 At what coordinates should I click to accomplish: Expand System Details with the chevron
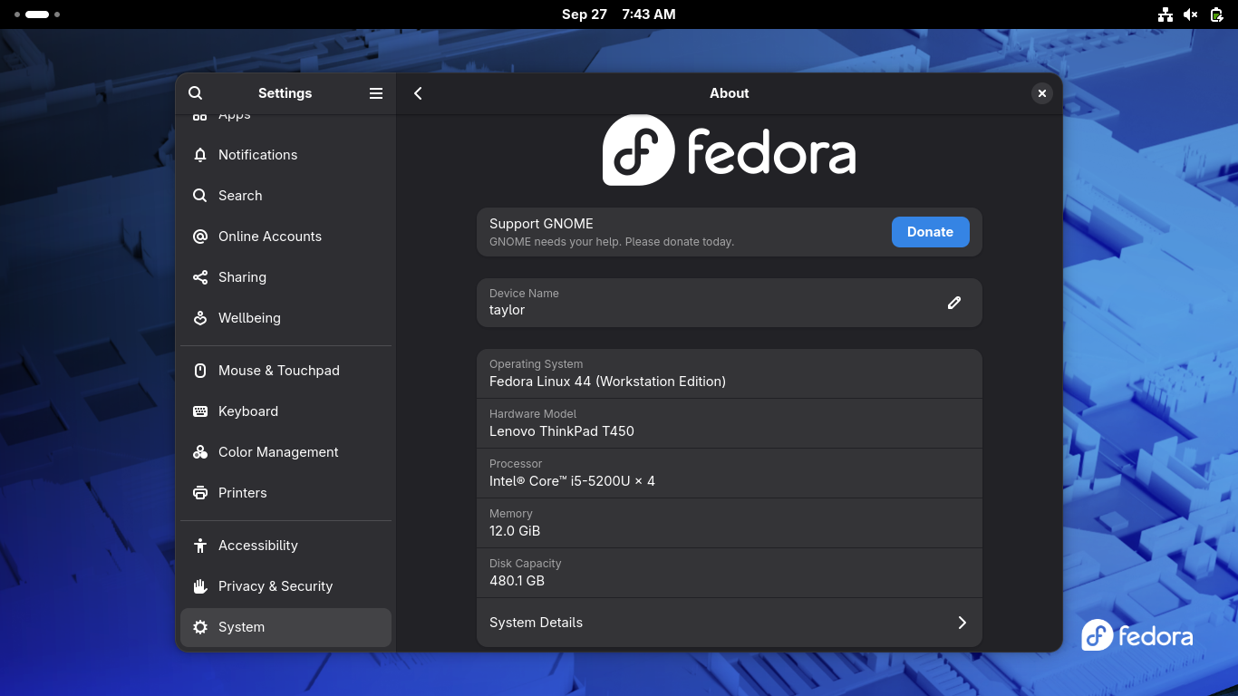point(962,623)
